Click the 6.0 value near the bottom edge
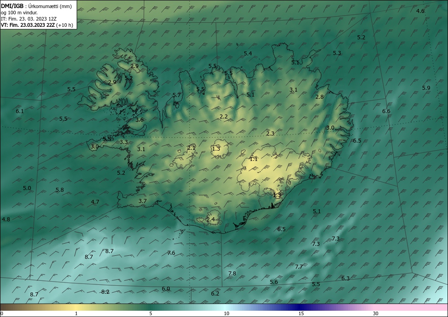Viewport: 448px width, 317px height. (166, 288)
